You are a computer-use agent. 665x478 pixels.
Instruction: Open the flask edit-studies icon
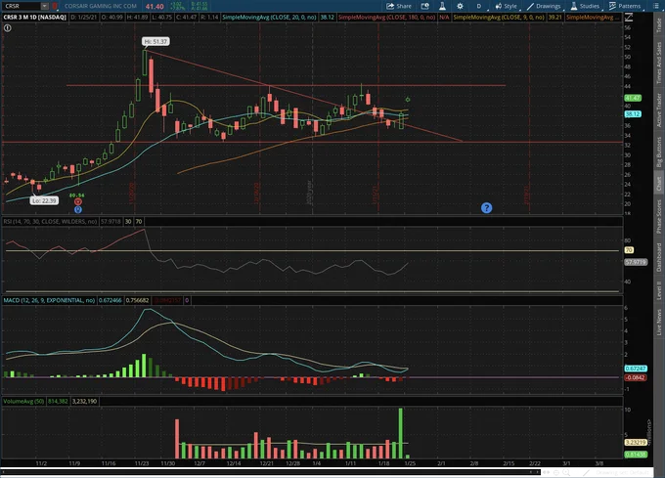pyautogui.click(x=442, y=6)
